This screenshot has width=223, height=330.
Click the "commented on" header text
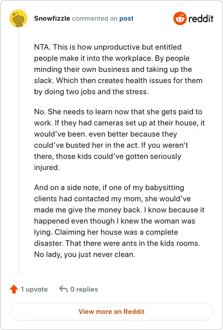coord(95,18)
